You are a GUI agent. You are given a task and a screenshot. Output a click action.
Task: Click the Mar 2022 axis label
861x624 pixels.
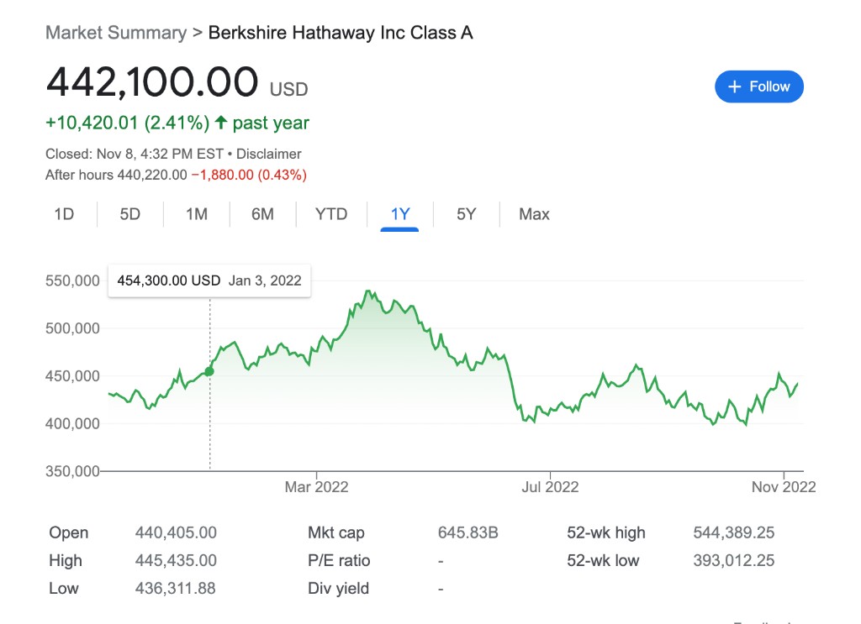point(316,486)
